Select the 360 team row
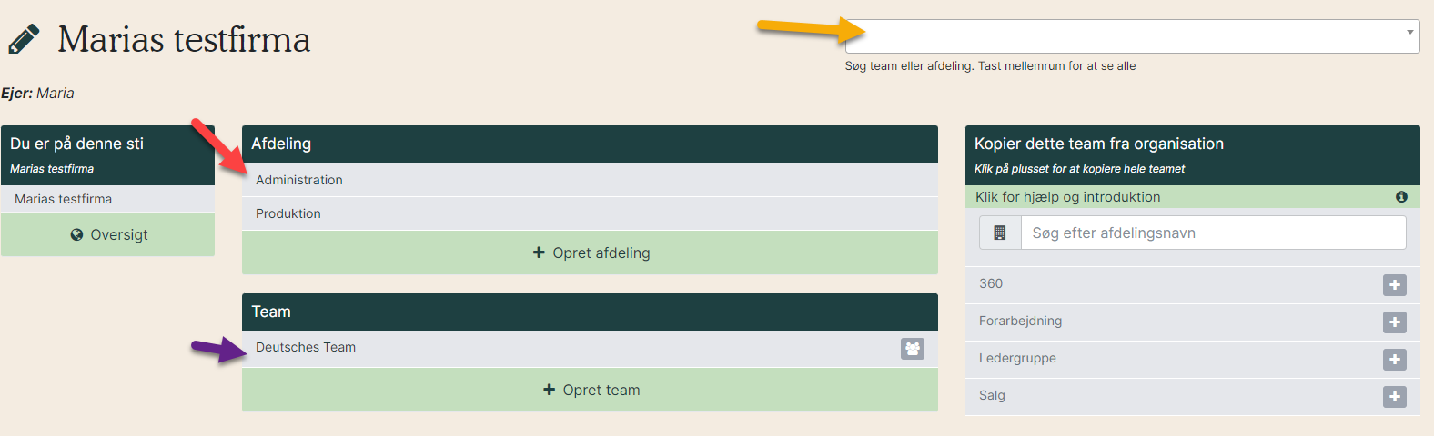Screen dimensions: 1434x436 [1192, 284]
